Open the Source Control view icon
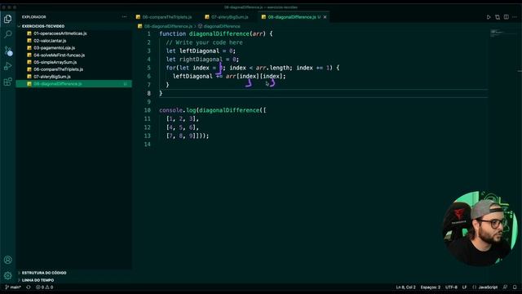 8,51
